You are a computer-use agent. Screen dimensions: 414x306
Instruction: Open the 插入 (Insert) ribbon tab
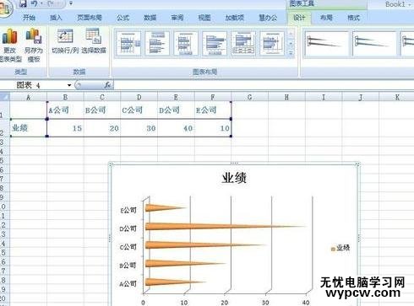pos(56,18)
